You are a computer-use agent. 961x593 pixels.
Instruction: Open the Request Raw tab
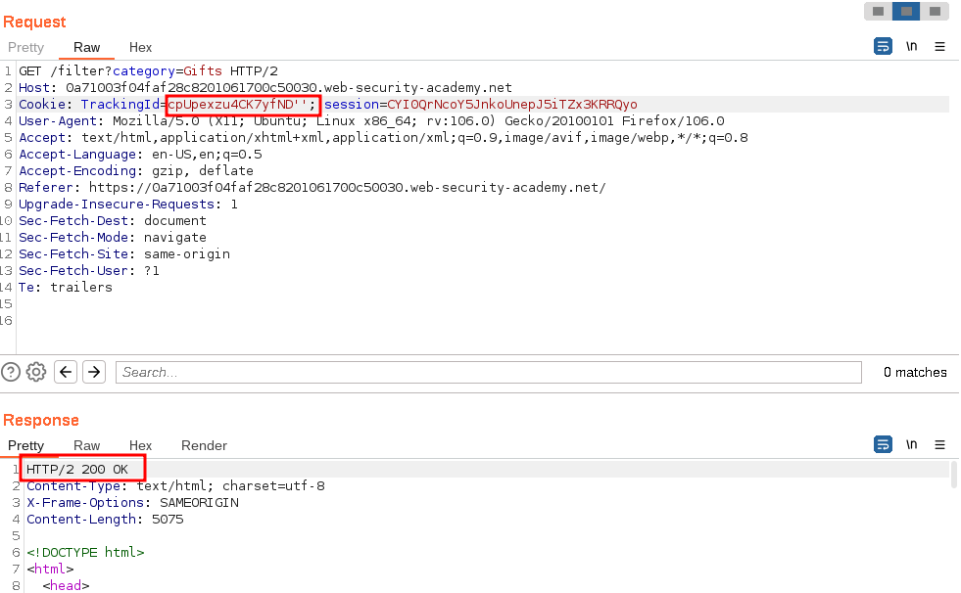86,47
